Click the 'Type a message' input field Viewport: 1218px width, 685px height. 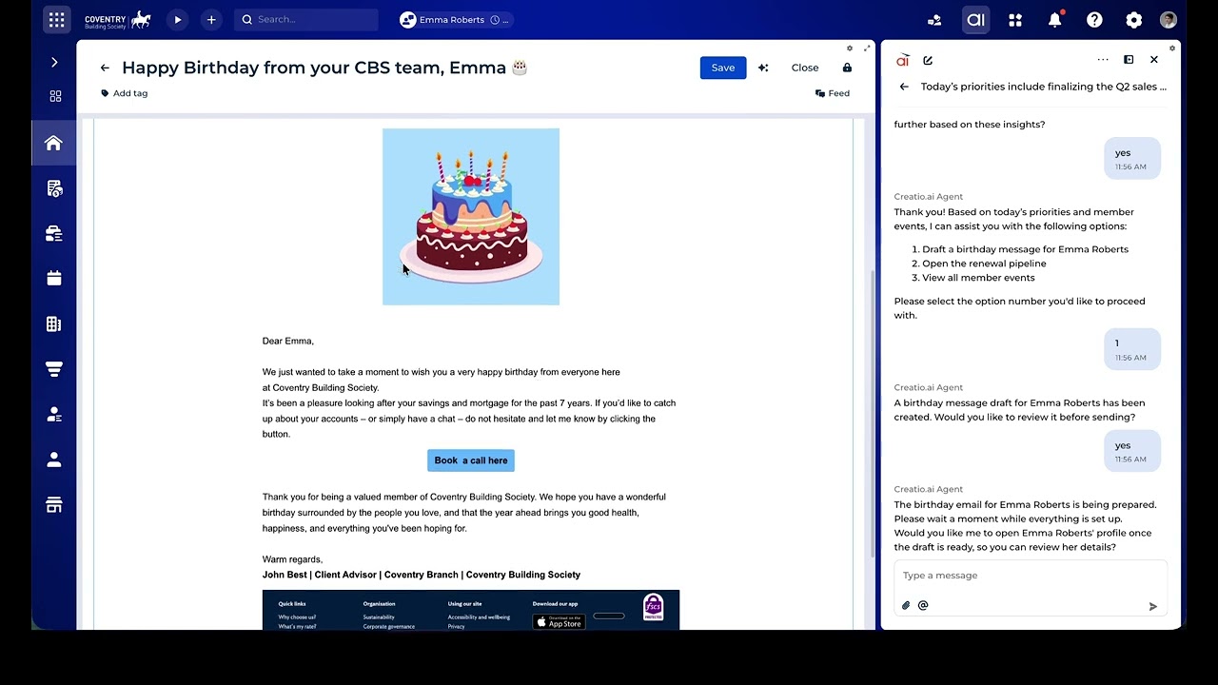coord(1030,576)
